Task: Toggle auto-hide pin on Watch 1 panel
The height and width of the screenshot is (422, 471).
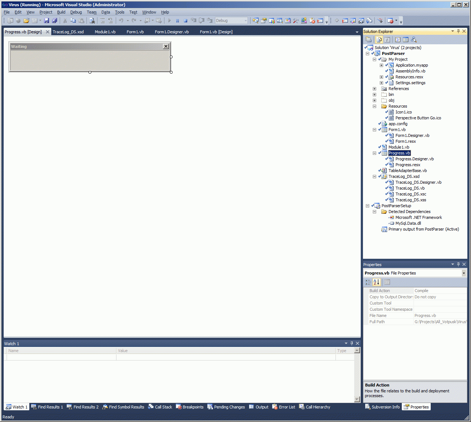Action: [352, 343]
